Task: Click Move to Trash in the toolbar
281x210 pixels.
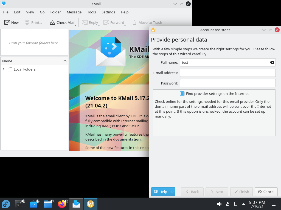Action: [x=147, y=22]
